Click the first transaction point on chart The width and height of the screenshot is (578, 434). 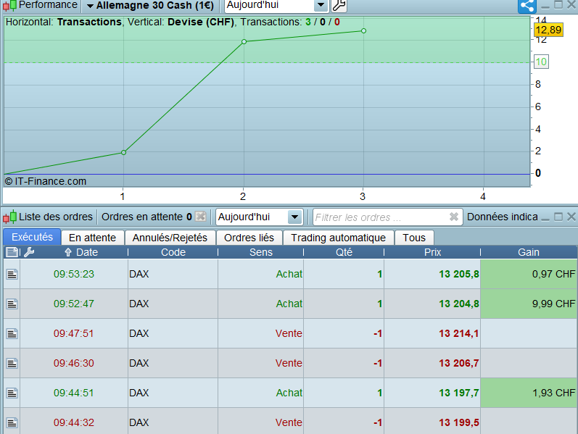point(123,153)
